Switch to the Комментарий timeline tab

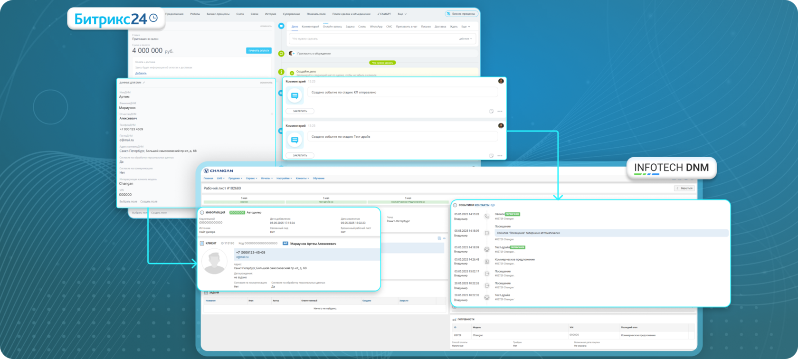point(310,27)
